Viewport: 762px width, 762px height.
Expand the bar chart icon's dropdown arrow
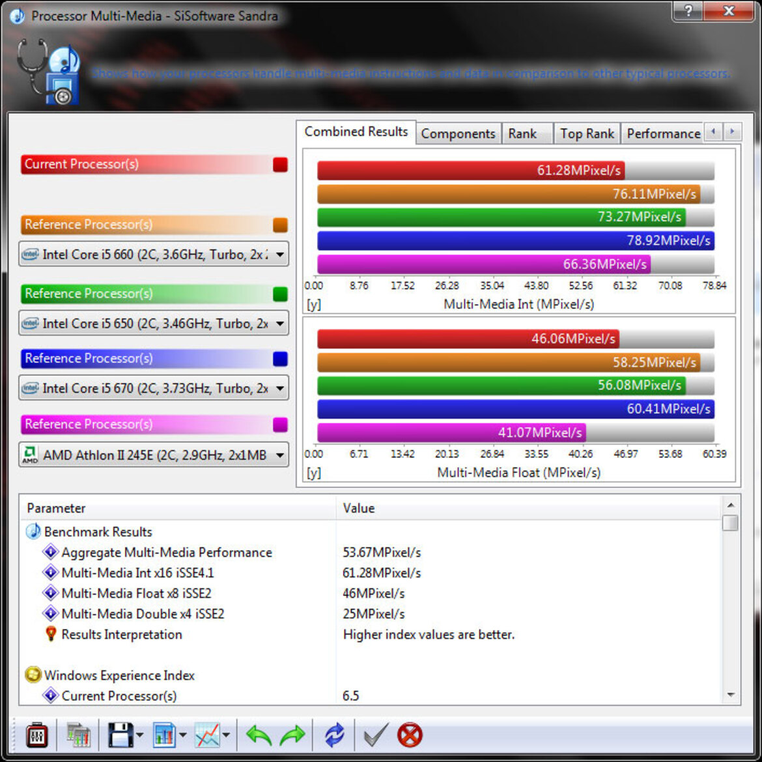183,735
